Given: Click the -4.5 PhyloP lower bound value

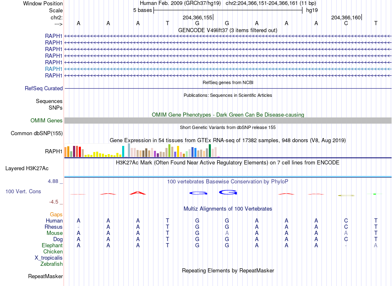Looking at the screenshot, I should tap(54, 202).
